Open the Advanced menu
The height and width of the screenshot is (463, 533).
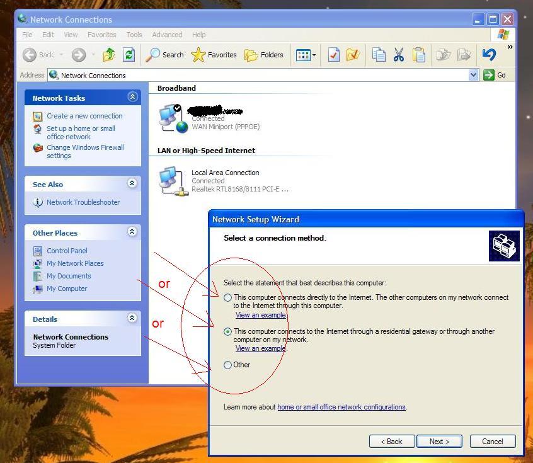(167, 35)
